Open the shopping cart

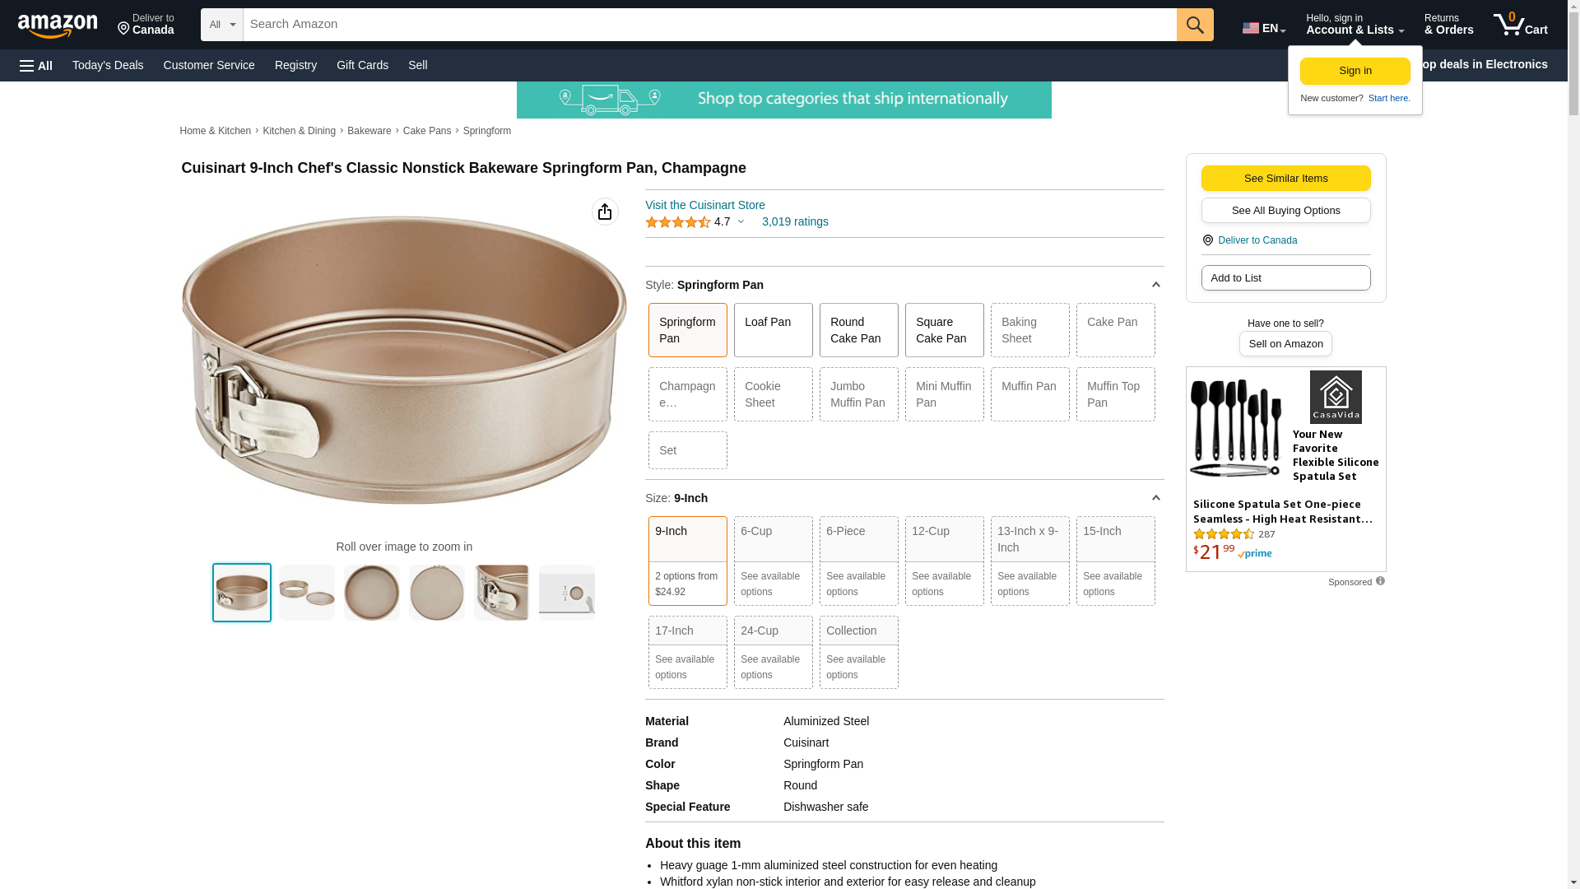1520,25
